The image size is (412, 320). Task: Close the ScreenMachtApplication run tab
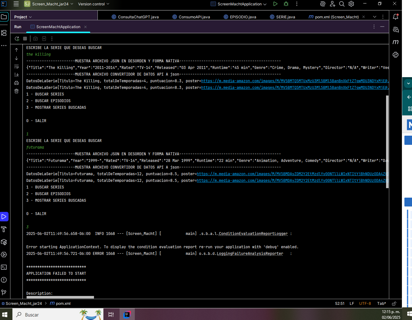click(85, 27)
